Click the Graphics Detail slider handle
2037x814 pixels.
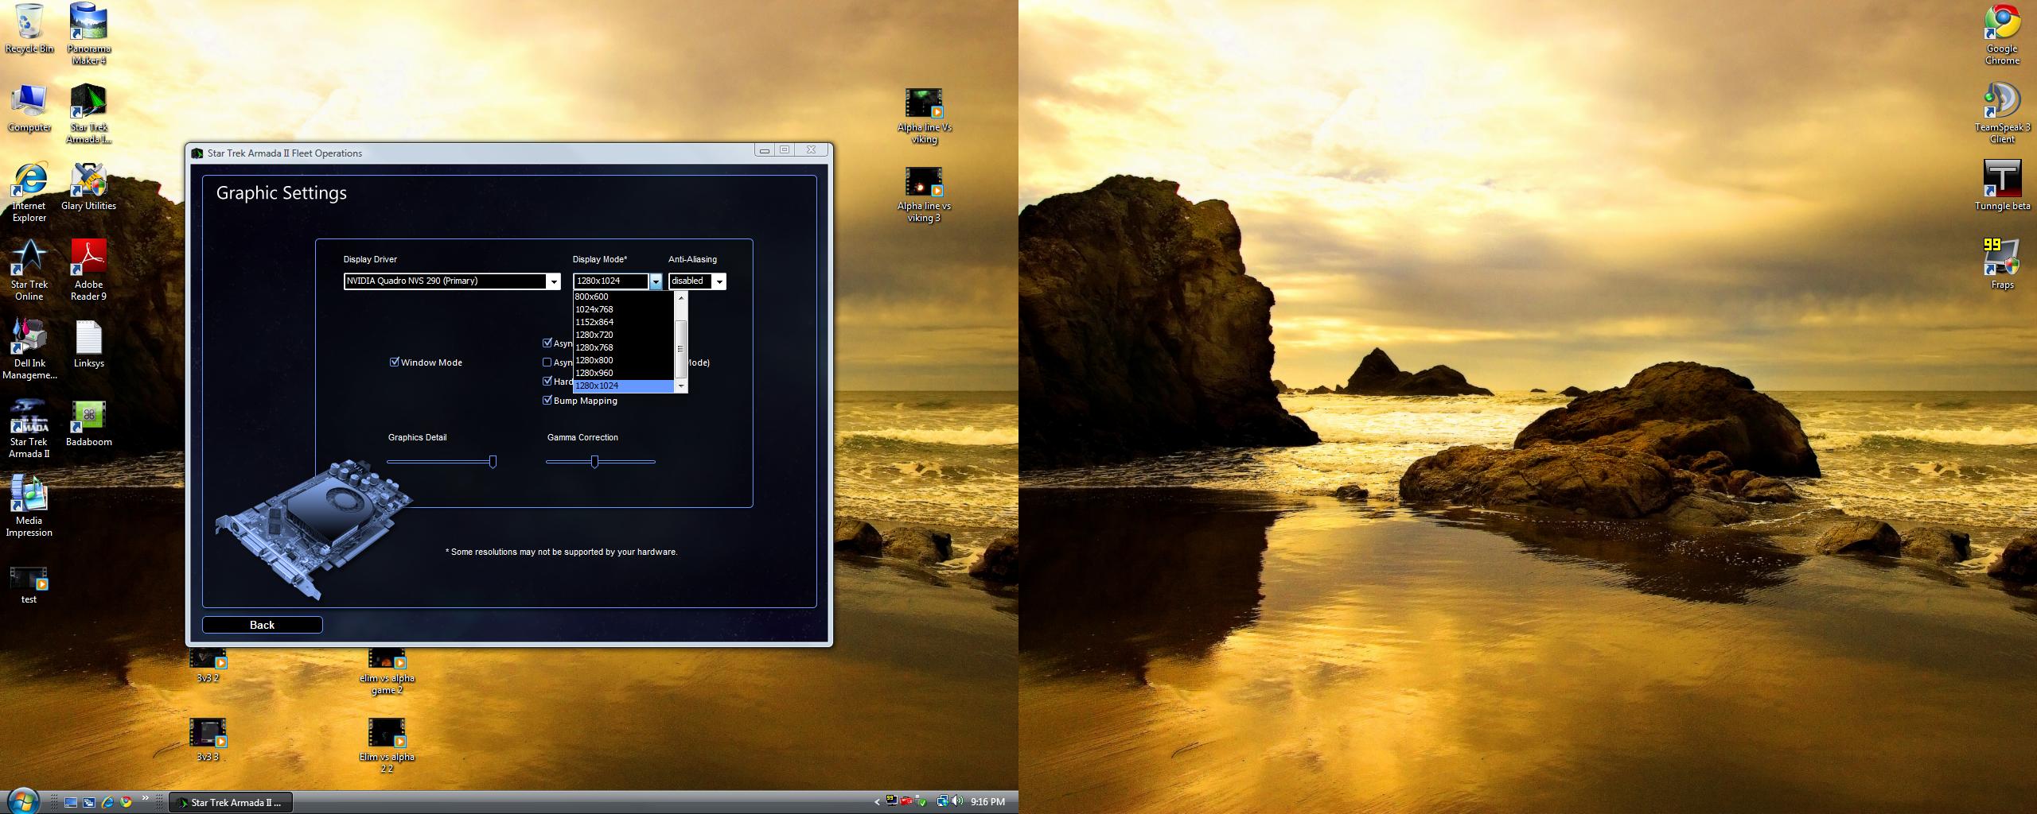493,462
